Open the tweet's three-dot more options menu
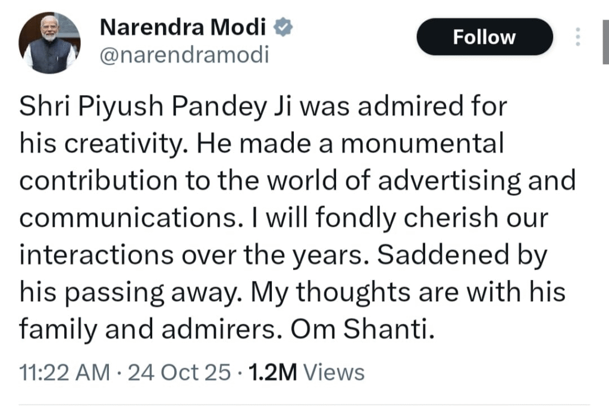Screen dimensions: 609x410 [576, 37]
